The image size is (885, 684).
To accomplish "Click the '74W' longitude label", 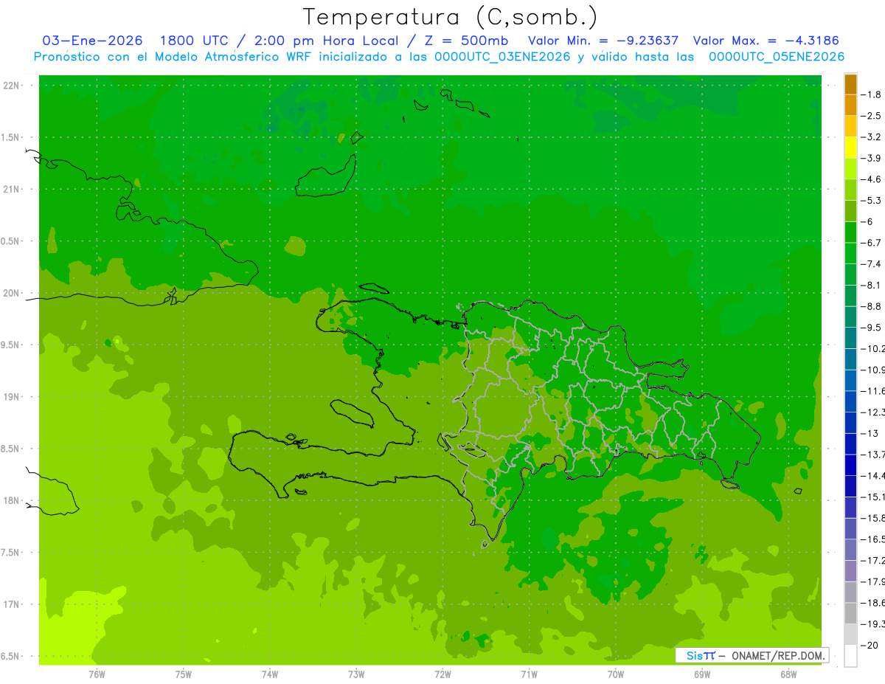I will tap(269, 674).
